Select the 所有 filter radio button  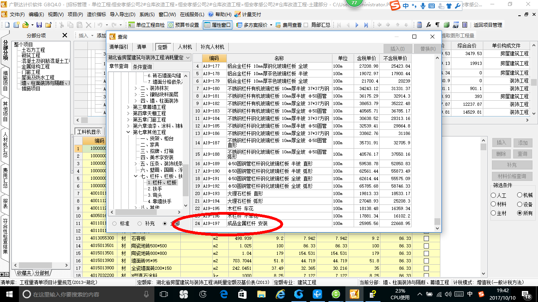[520, 213]
